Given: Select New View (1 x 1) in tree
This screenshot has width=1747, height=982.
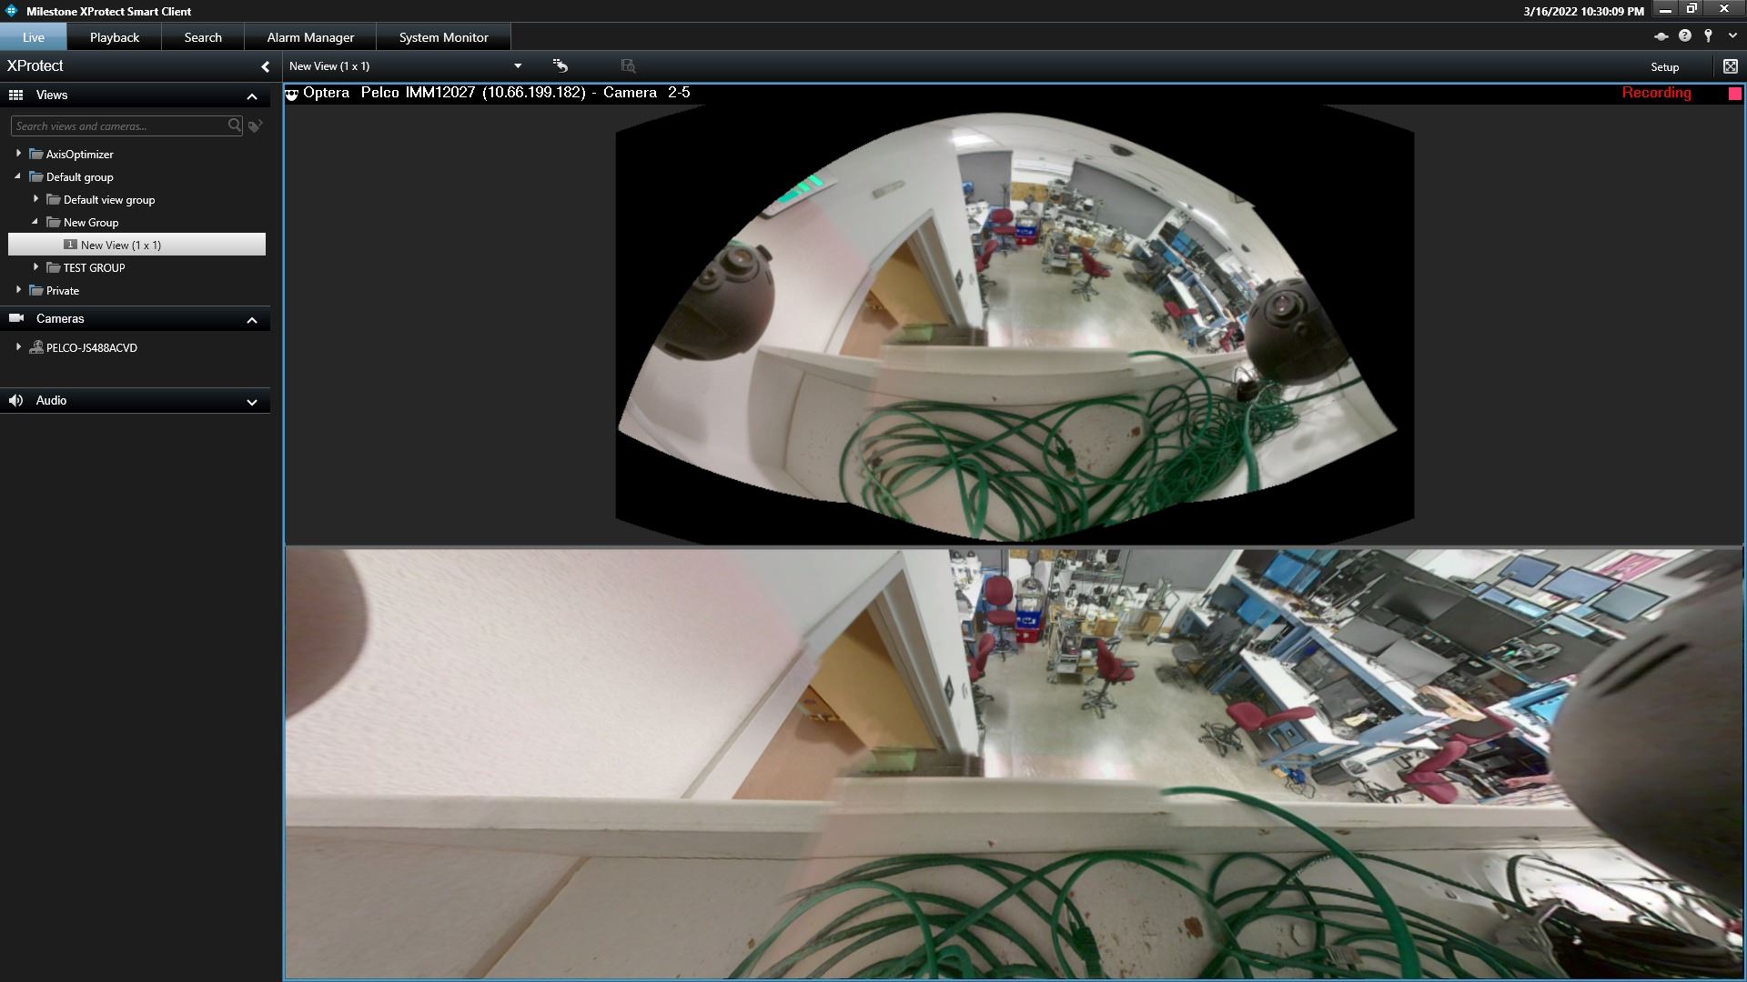Looking at the screenshot, I should click(136, 245).
